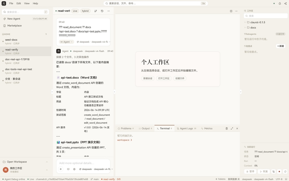Open composer deepseek model dropdown
289x181 pixels.
(x=96, y=169)
